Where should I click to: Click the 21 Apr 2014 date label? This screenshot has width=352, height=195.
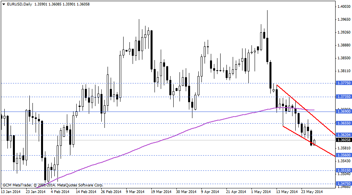pyautogui.click(x=236, y=192)
